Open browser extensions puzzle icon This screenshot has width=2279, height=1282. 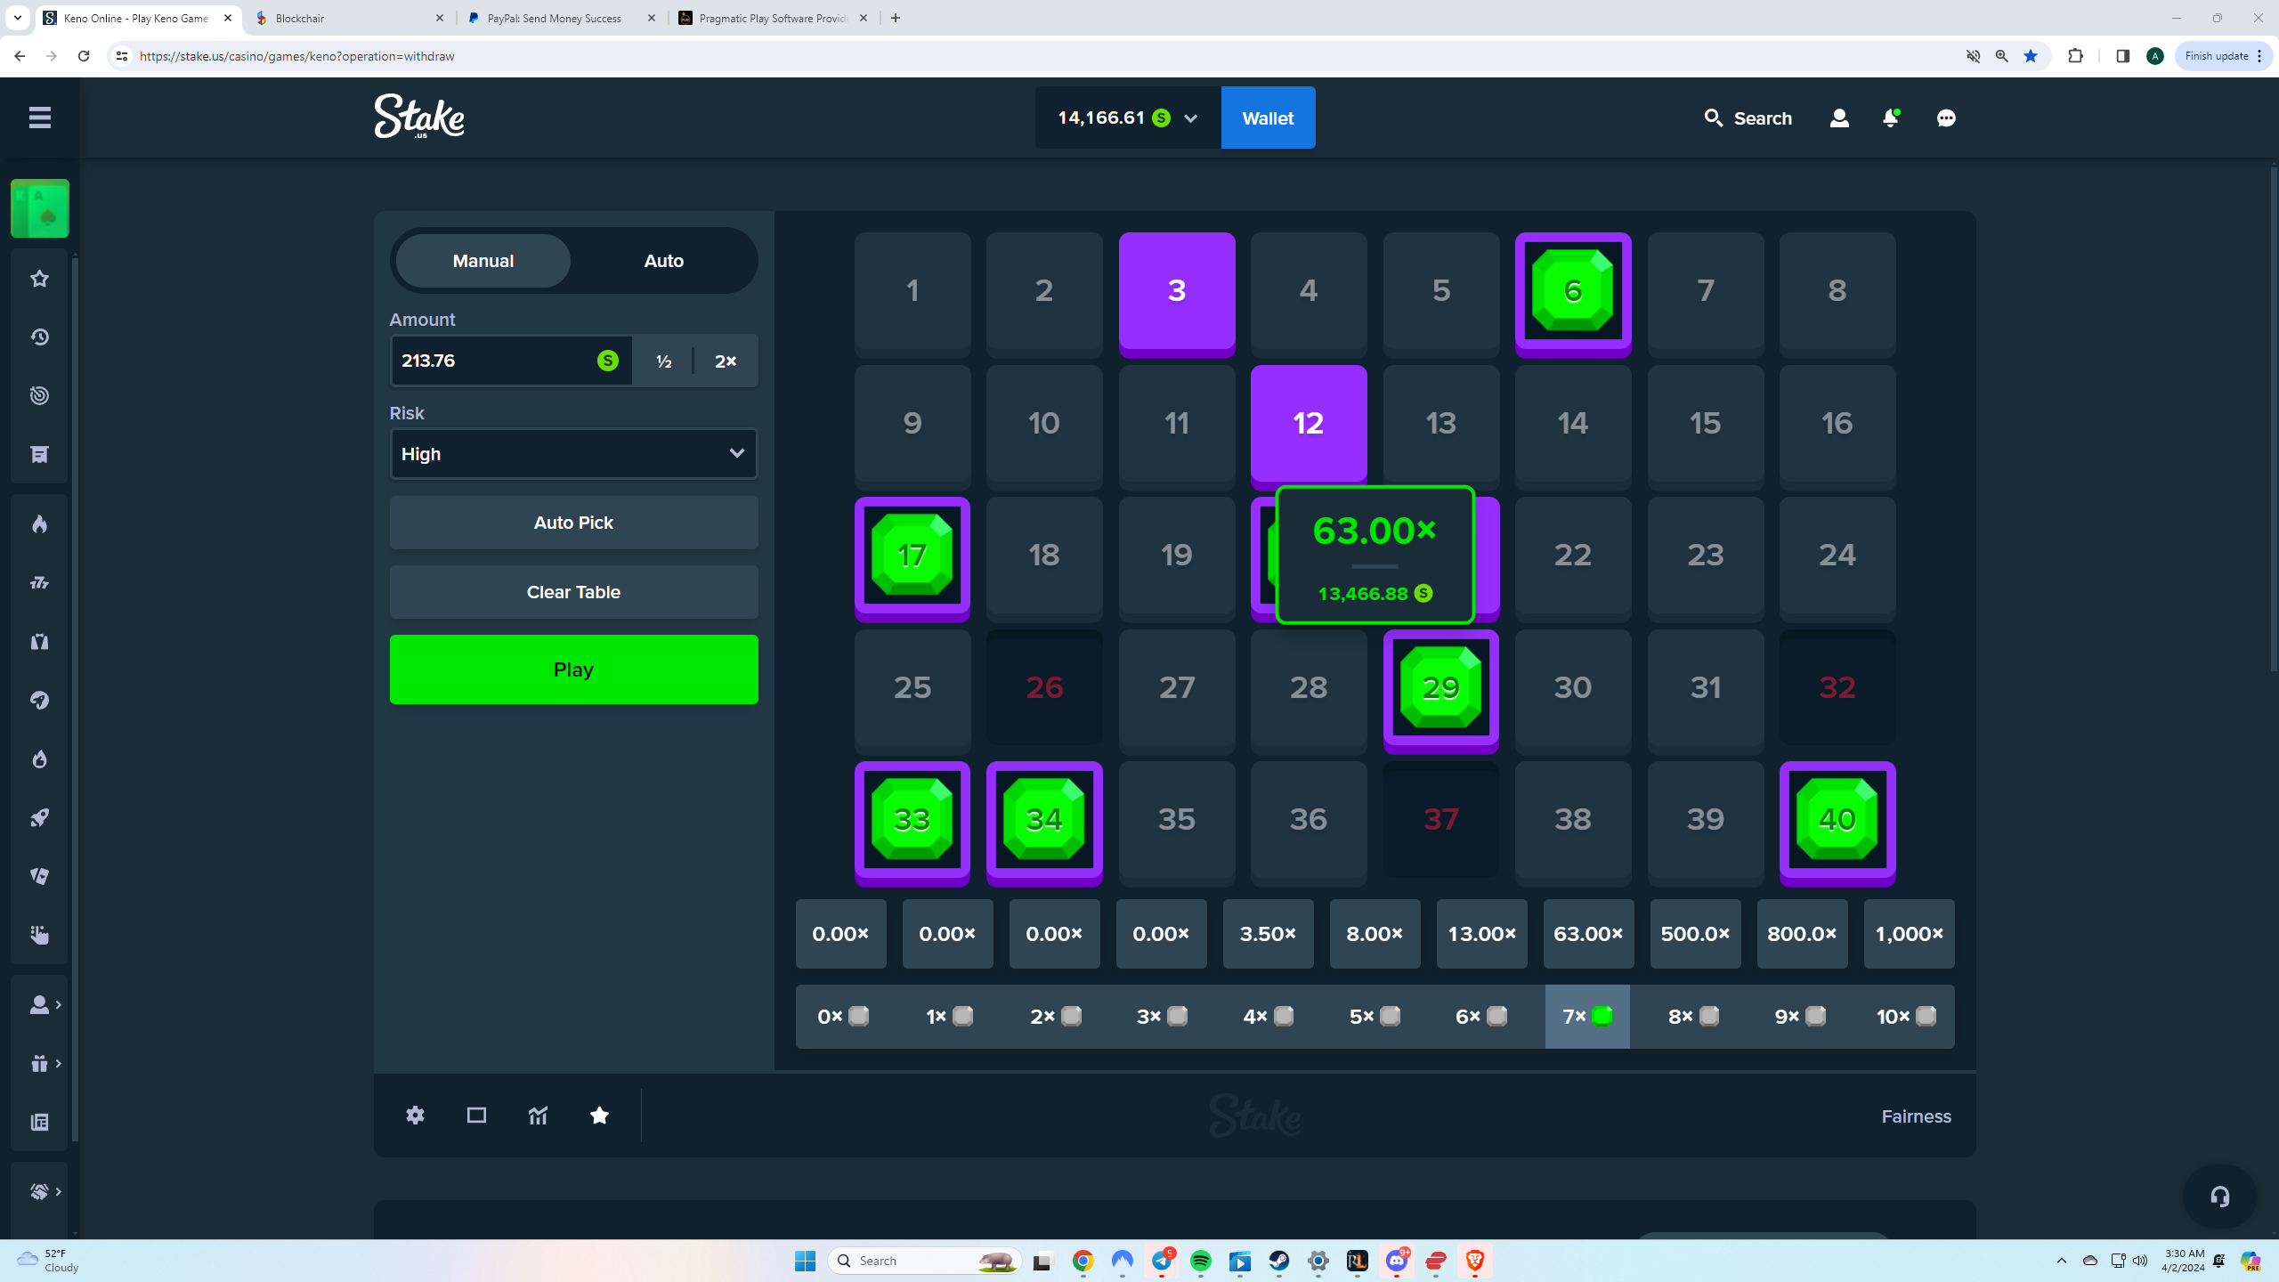(2075, 56)
